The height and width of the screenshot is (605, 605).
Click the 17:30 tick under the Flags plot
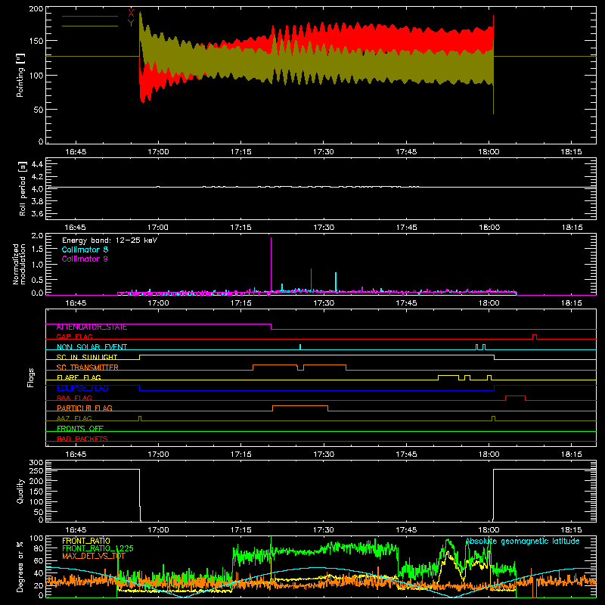click(x=324, y=455)
